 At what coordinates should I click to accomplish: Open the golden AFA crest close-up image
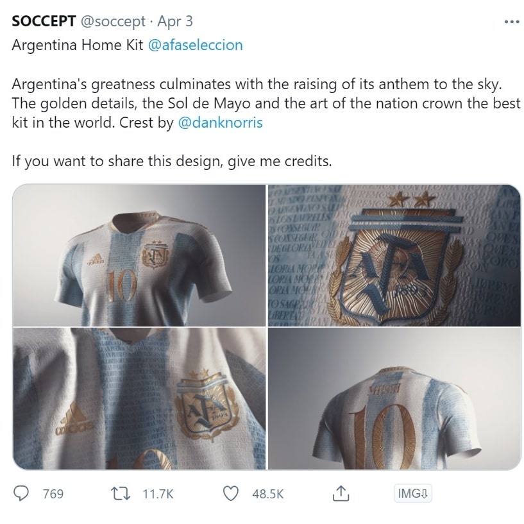[x=393, y=255]
